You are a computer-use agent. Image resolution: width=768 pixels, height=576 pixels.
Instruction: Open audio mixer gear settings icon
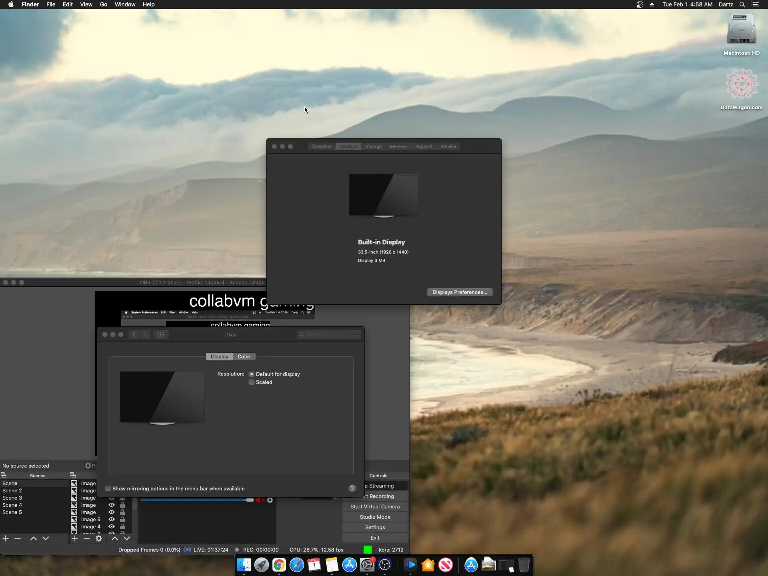270,500
